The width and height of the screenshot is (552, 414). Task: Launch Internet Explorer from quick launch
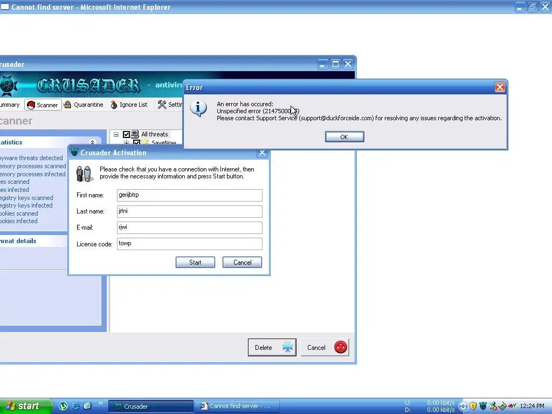pos(75,406)
